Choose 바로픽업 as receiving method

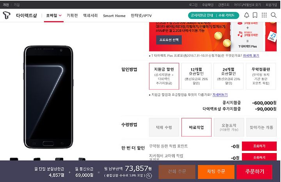tap(196, 127)
